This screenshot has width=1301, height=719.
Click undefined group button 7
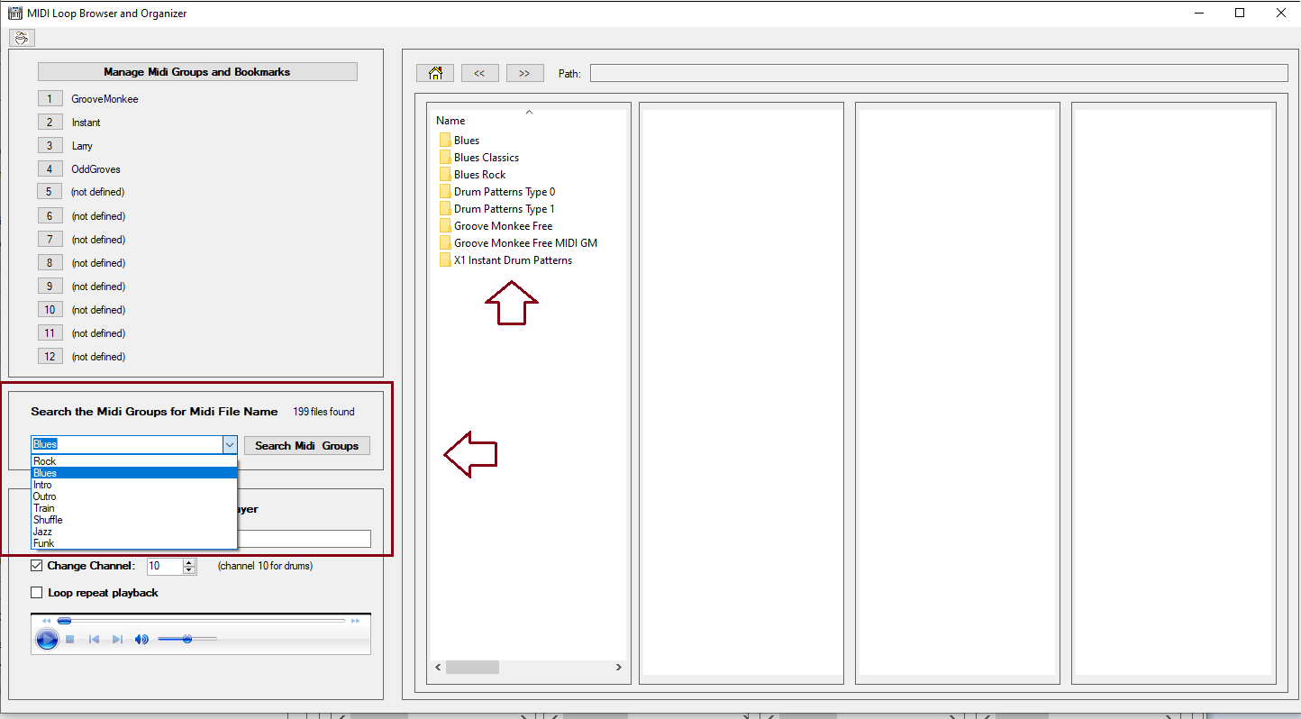pos(50,239)
